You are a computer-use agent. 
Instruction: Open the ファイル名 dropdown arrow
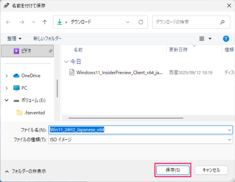229,130
